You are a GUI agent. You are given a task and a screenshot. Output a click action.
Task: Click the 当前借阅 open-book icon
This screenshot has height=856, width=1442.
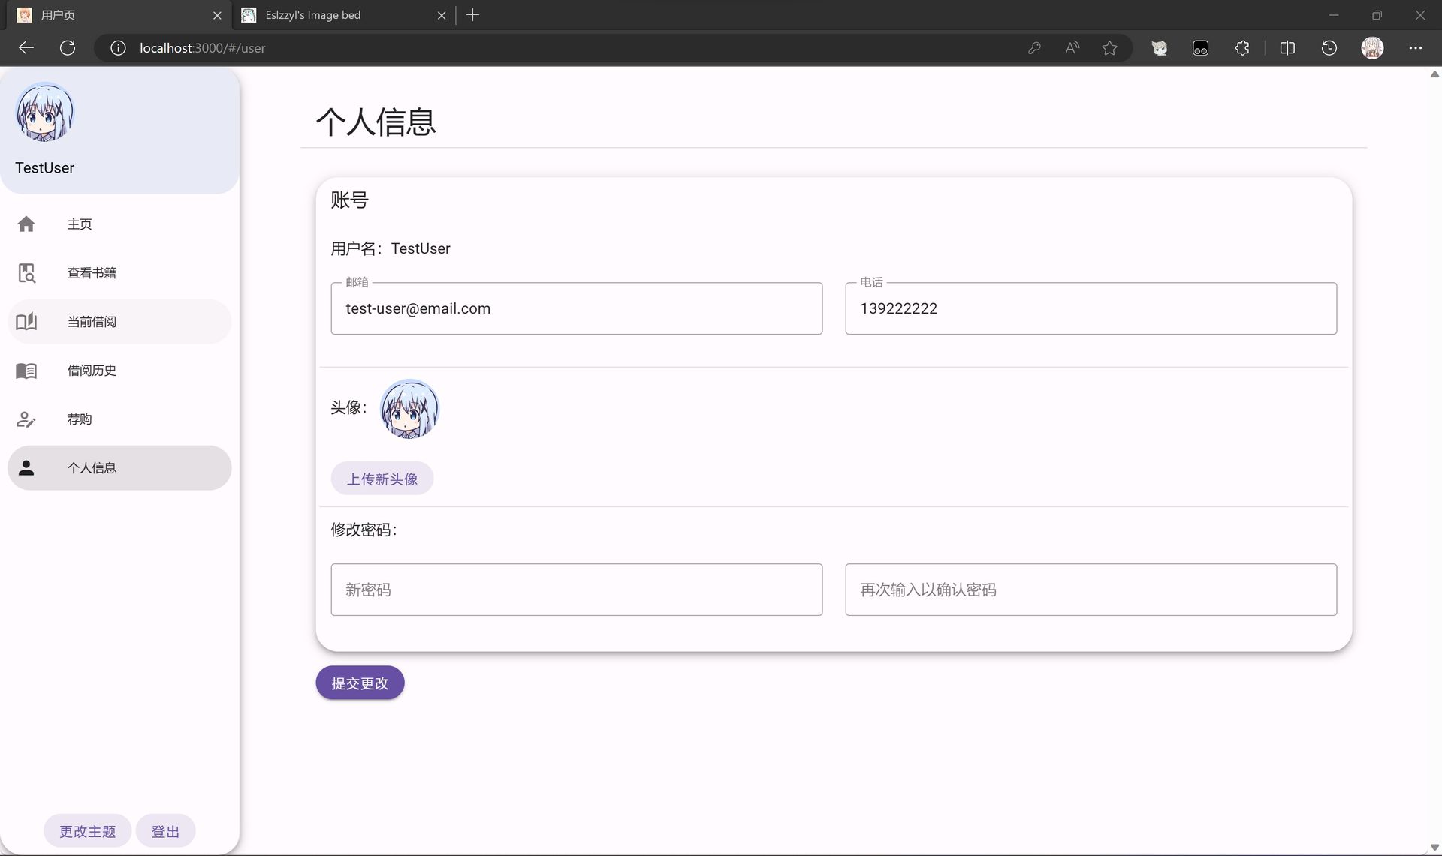26,321
